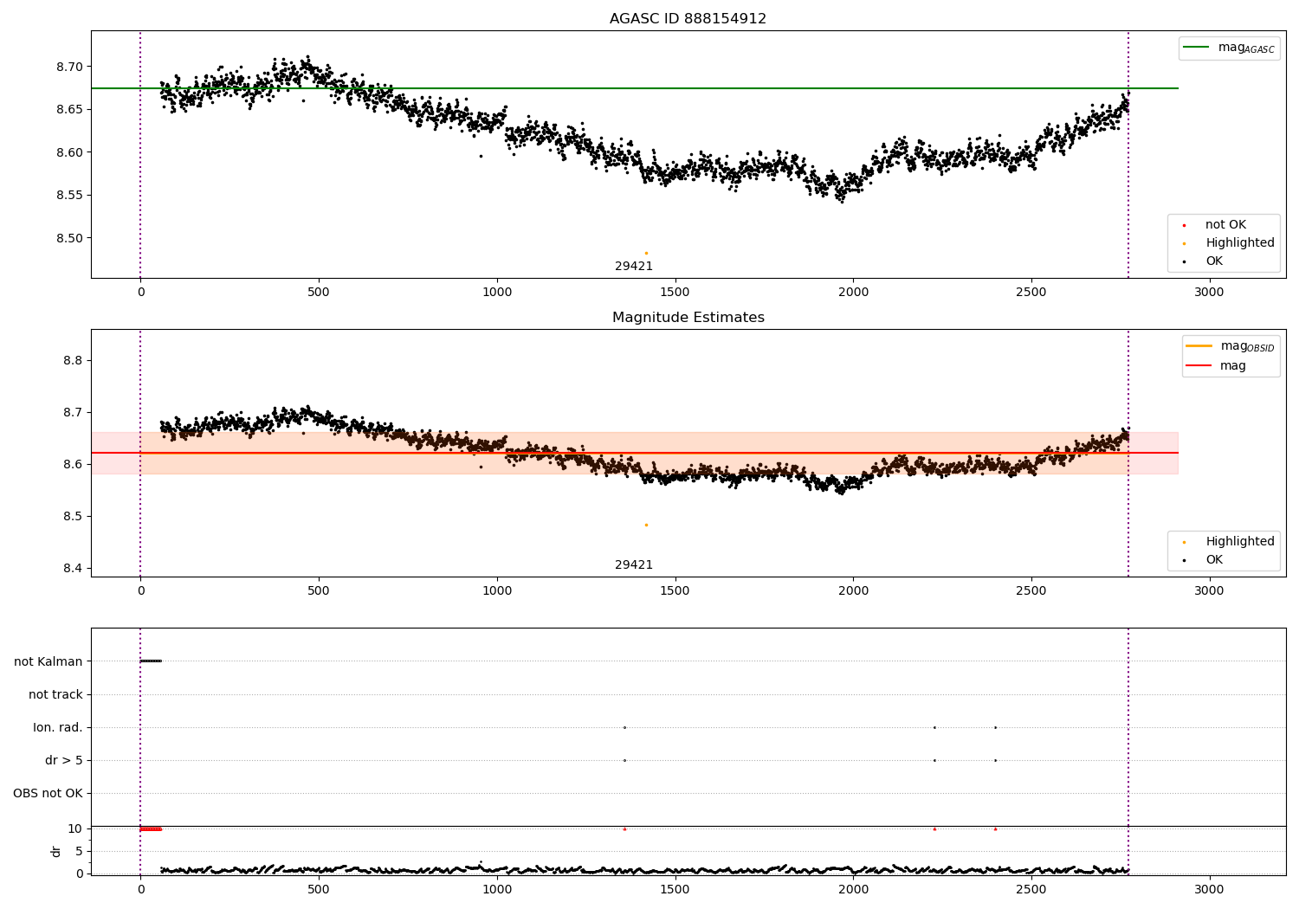
Task: Click the 'not Kalman' y-axis label
Action: (x=48, y=661)
